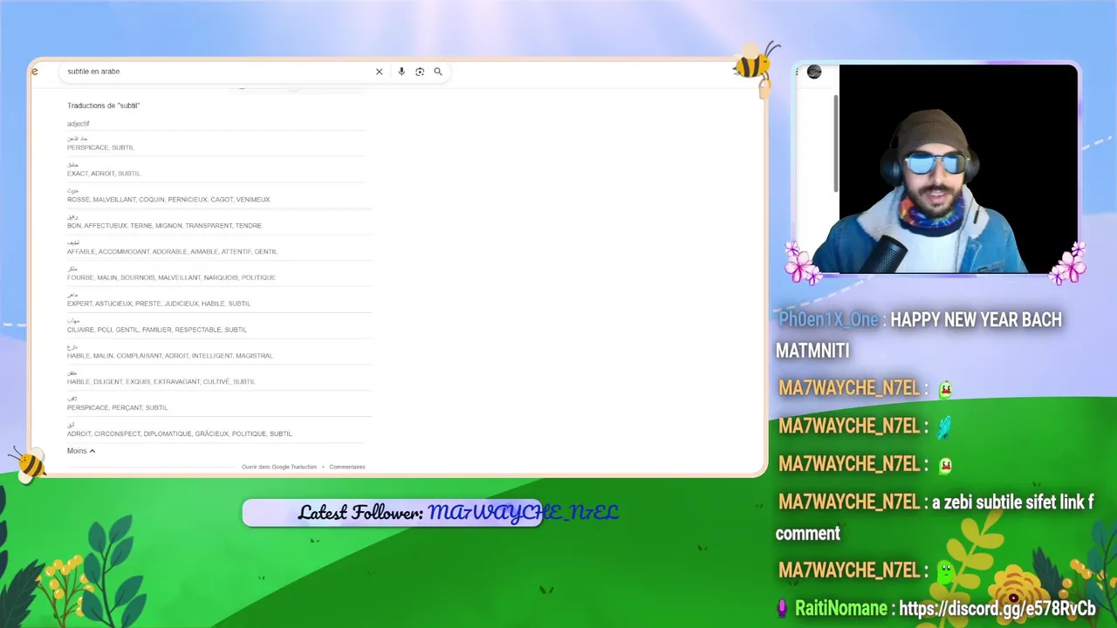Run the search with the magnifier icon
Image resolution: width=1117 pixels, height=628 pixels.
click(438, 72)
